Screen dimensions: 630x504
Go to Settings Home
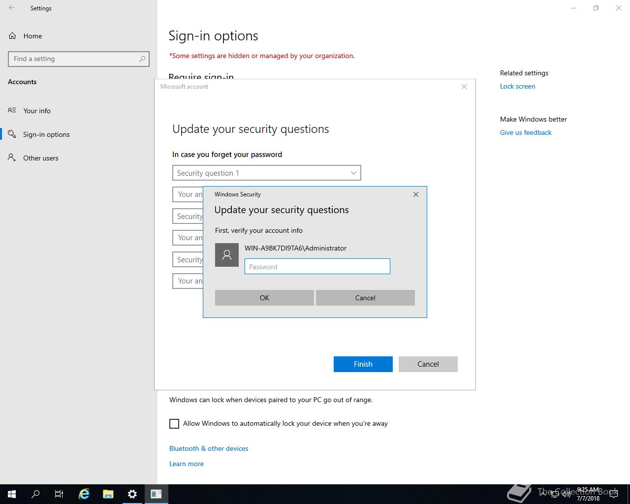(26, 36)
